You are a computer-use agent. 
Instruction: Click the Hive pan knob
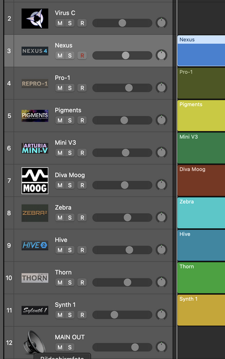[161, 250]
